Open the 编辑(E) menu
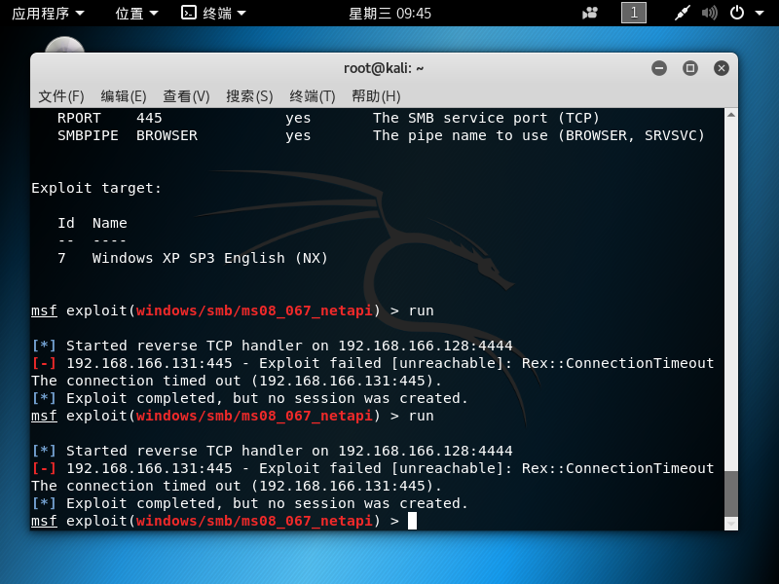779x584 pixels. (x=124, y=95)
